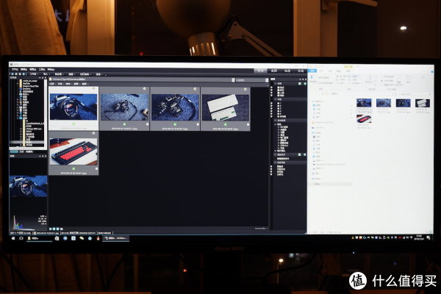Switch to the 编辑 mode tab
The image size is (441, 294).
coord(287,71)
